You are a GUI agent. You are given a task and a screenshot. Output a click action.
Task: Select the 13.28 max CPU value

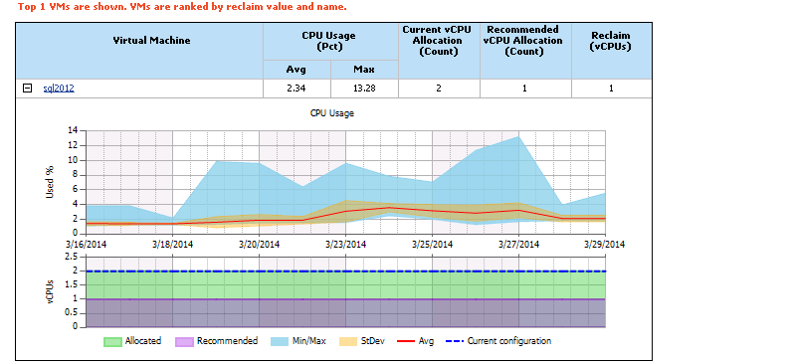364,89
